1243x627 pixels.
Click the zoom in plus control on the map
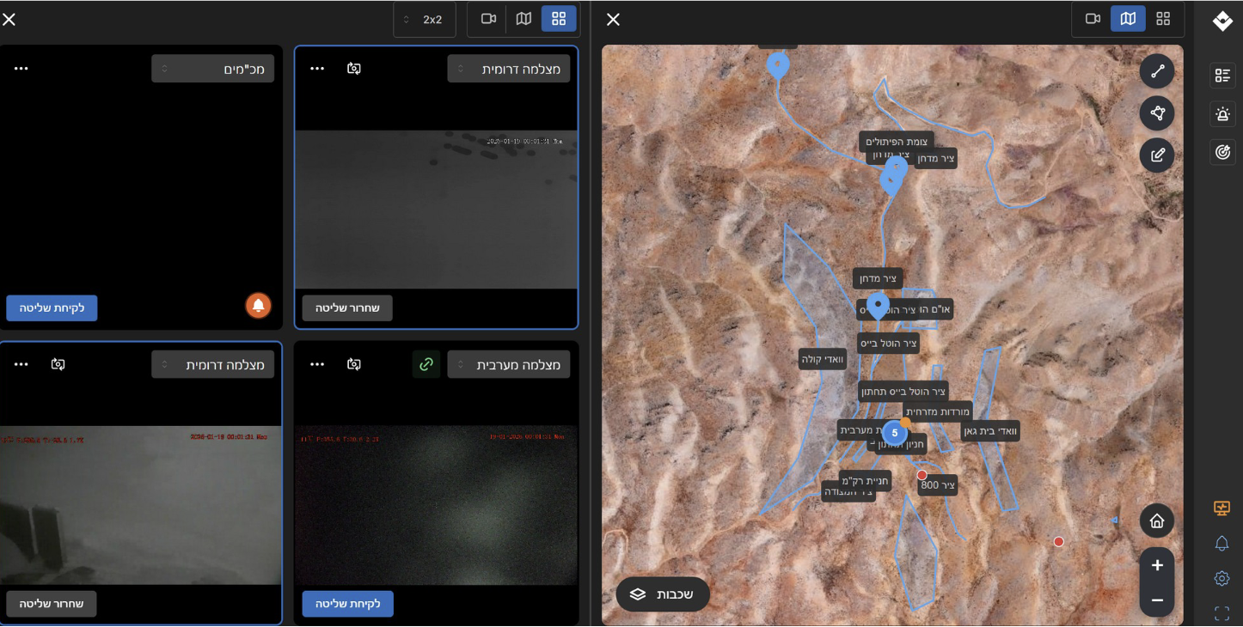click(1157, 564)
